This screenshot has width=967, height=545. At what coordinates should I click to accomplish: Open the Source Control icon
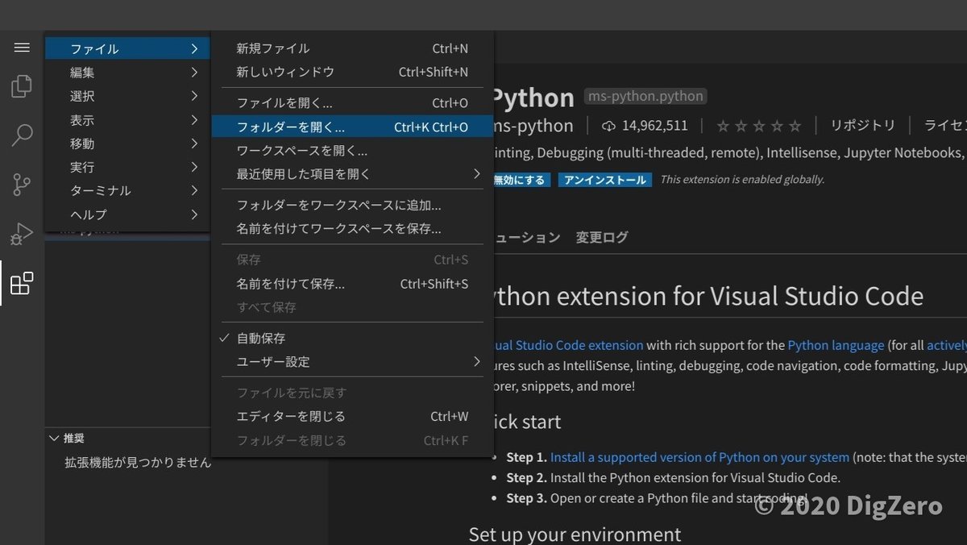point(22,185)
